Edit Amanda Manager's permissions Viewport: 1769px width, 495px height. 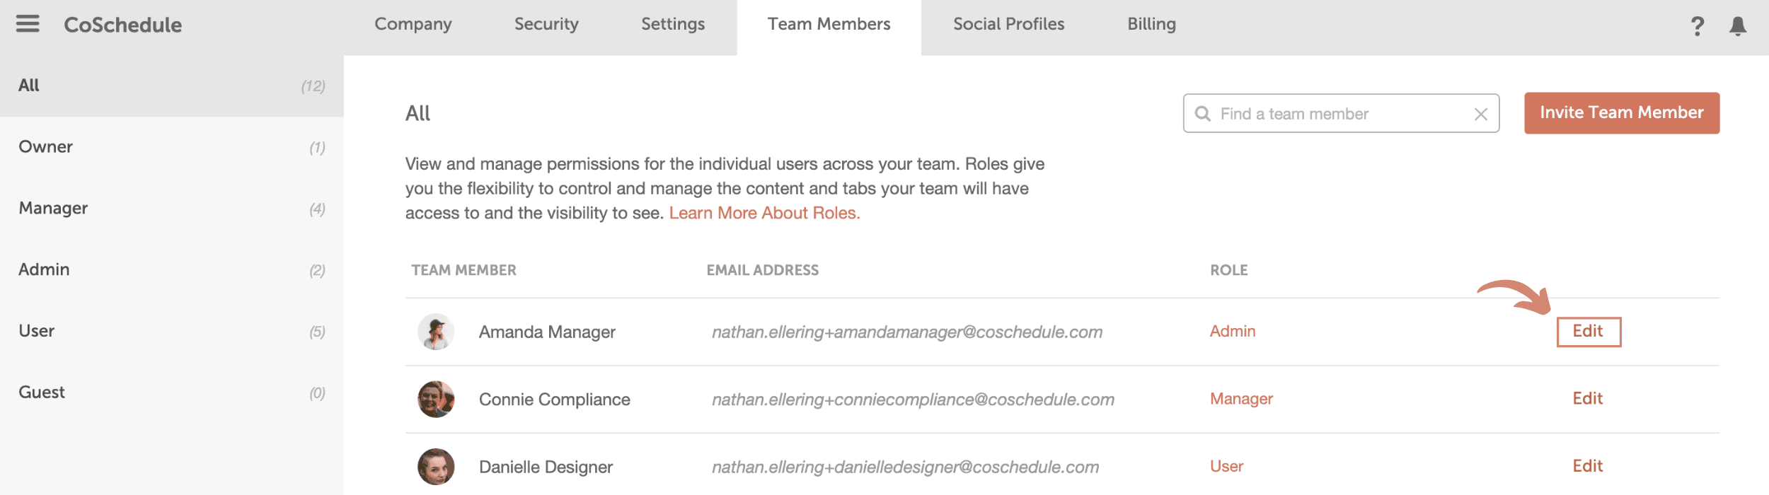tap(1588, 332)
